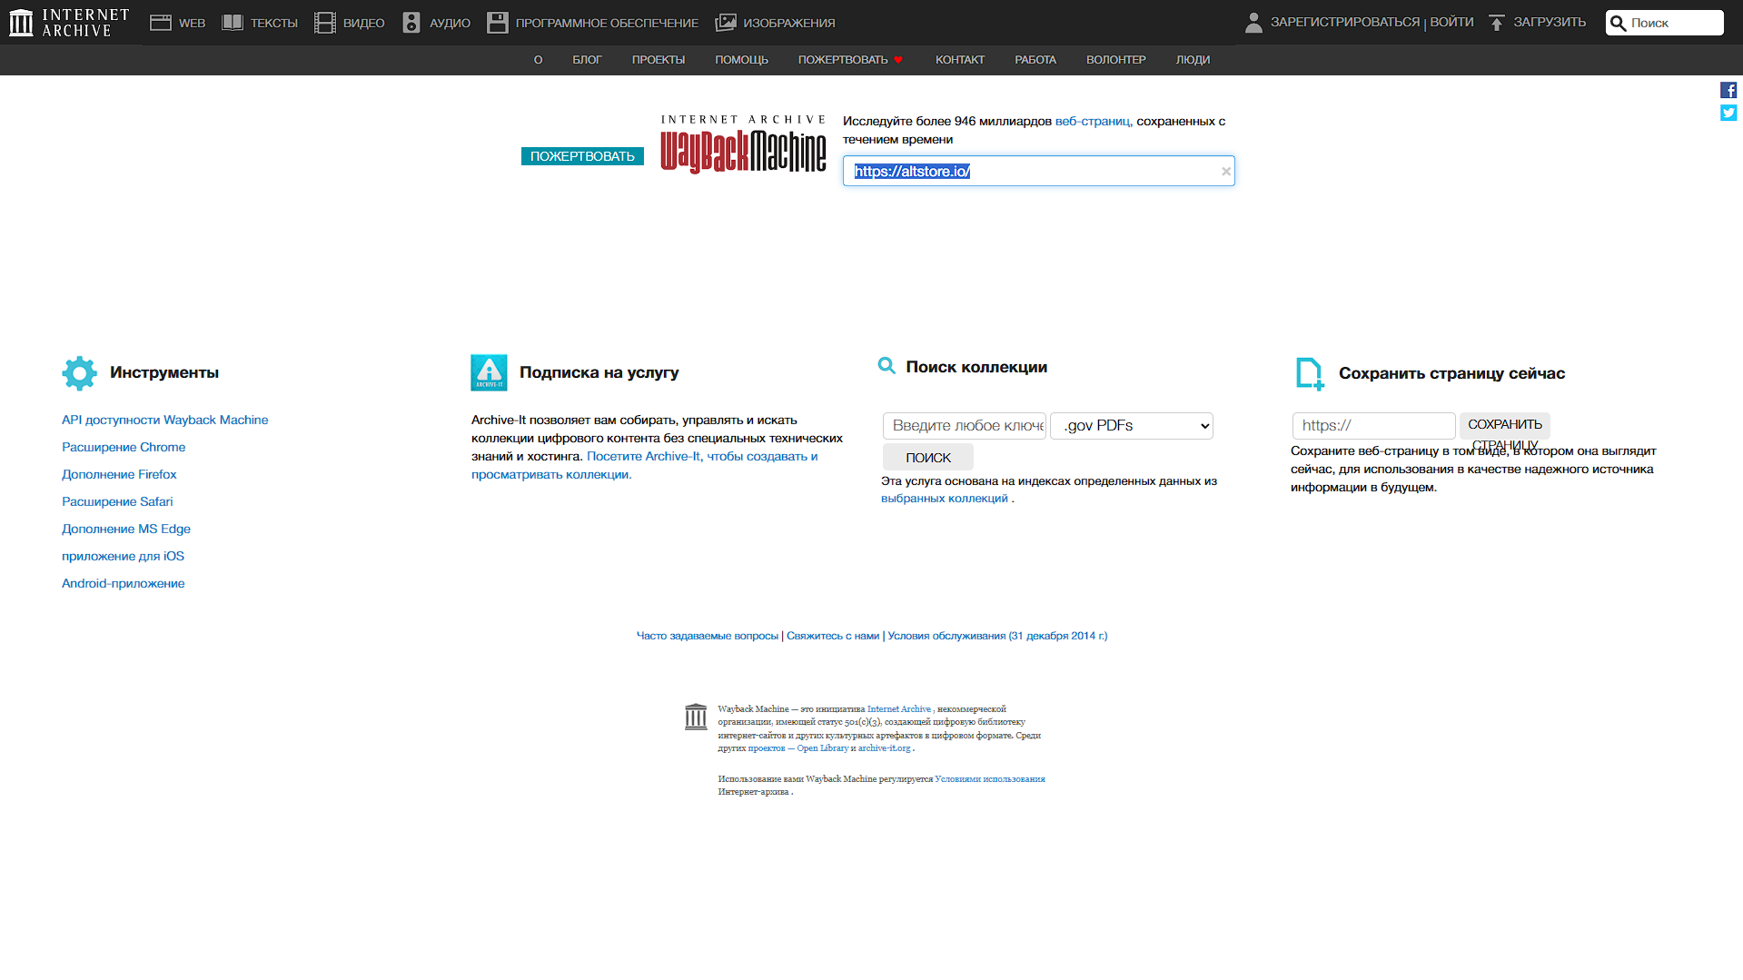Expand the .gov PDFs collection dropdown
1743x980 pixels.
(x=1132, y=426)
